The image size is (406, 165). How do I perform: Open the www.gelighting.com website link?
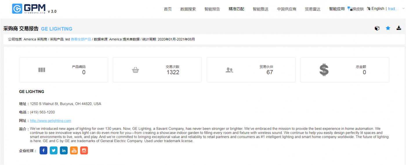(x=50, y=121)
